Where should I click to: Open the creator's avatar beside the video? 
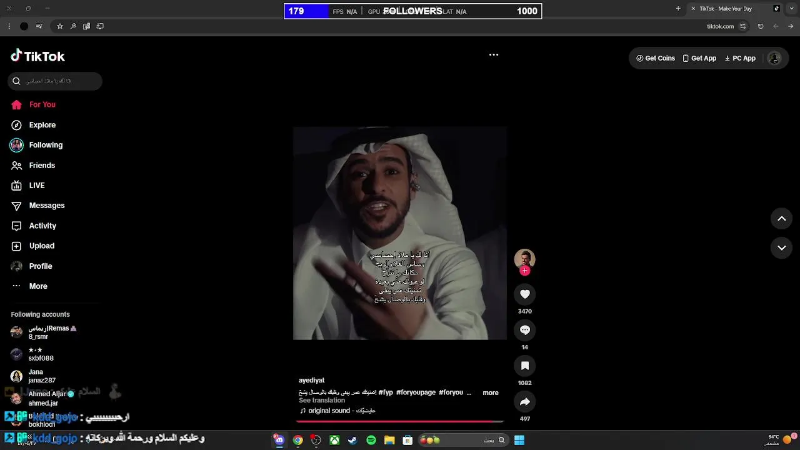[x=524, y=258]
